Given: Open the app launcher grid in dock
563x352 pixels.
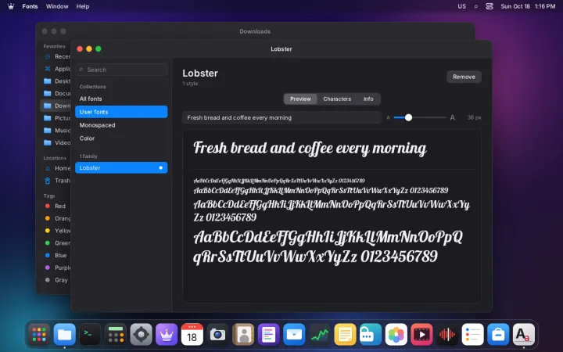Looking at the screenshot, I should [39, 335].
